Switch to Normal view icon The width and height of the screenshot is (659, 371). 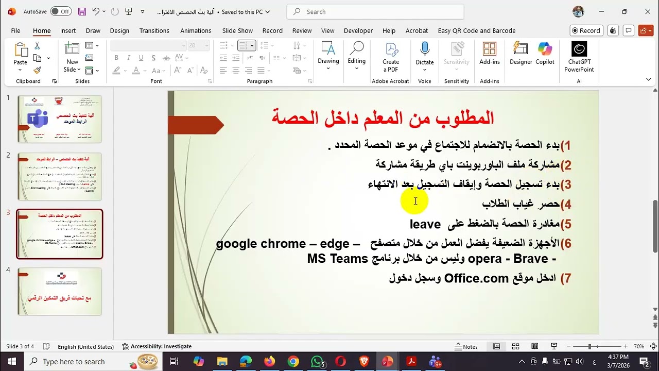point(496,347)
